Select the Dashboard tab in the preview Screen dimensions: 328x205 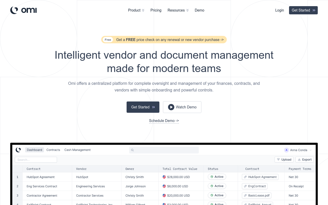click(35, 150)
